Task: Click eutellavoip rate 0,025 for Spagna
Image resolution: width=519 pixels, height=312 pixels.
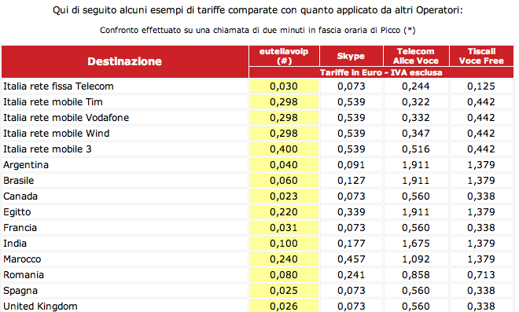Action: pos(284,291)
